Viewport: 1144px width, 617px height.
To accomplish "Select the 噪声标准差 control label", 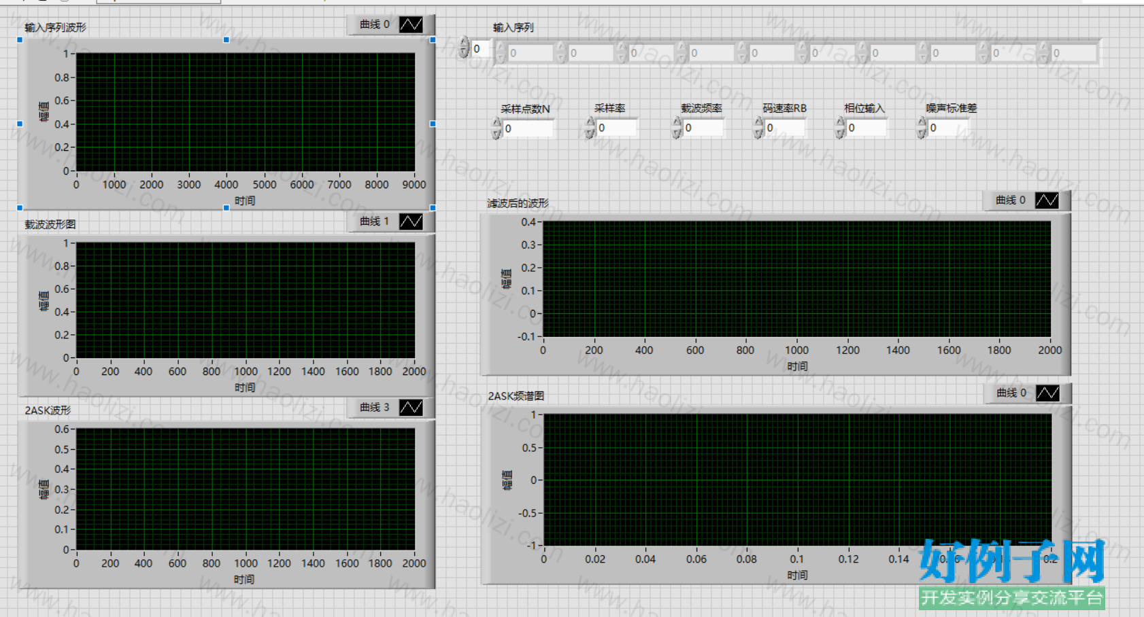I will click(952, 108).
